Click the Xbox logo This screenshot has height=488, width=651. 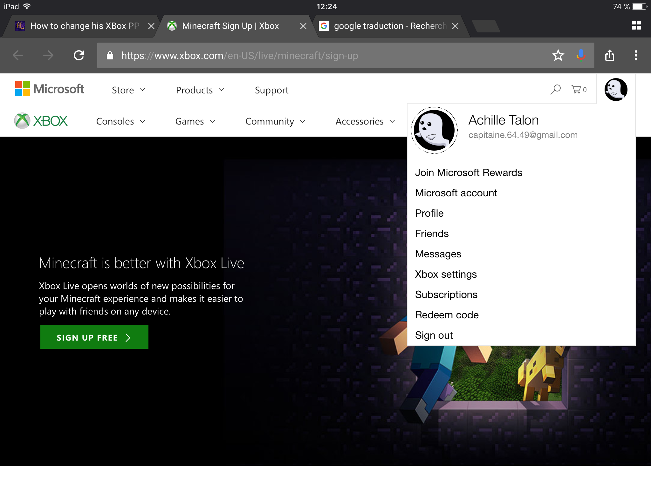pos(41,121)
